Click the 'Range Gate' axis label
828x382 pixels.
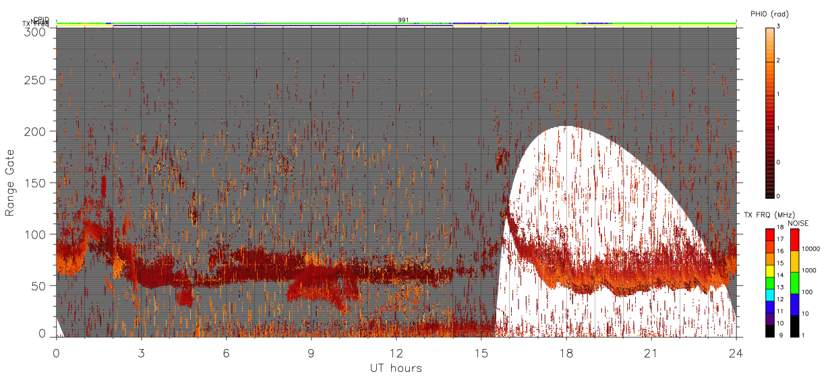(10, 183)
